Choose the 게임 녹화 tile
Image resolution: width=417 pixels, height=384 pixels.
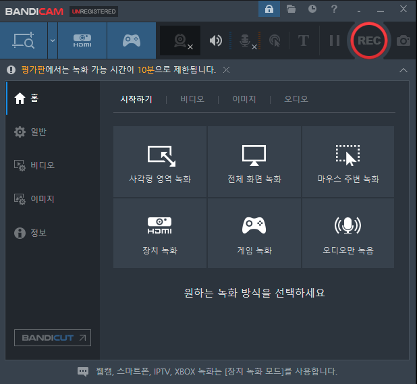(x=254, y=234)
